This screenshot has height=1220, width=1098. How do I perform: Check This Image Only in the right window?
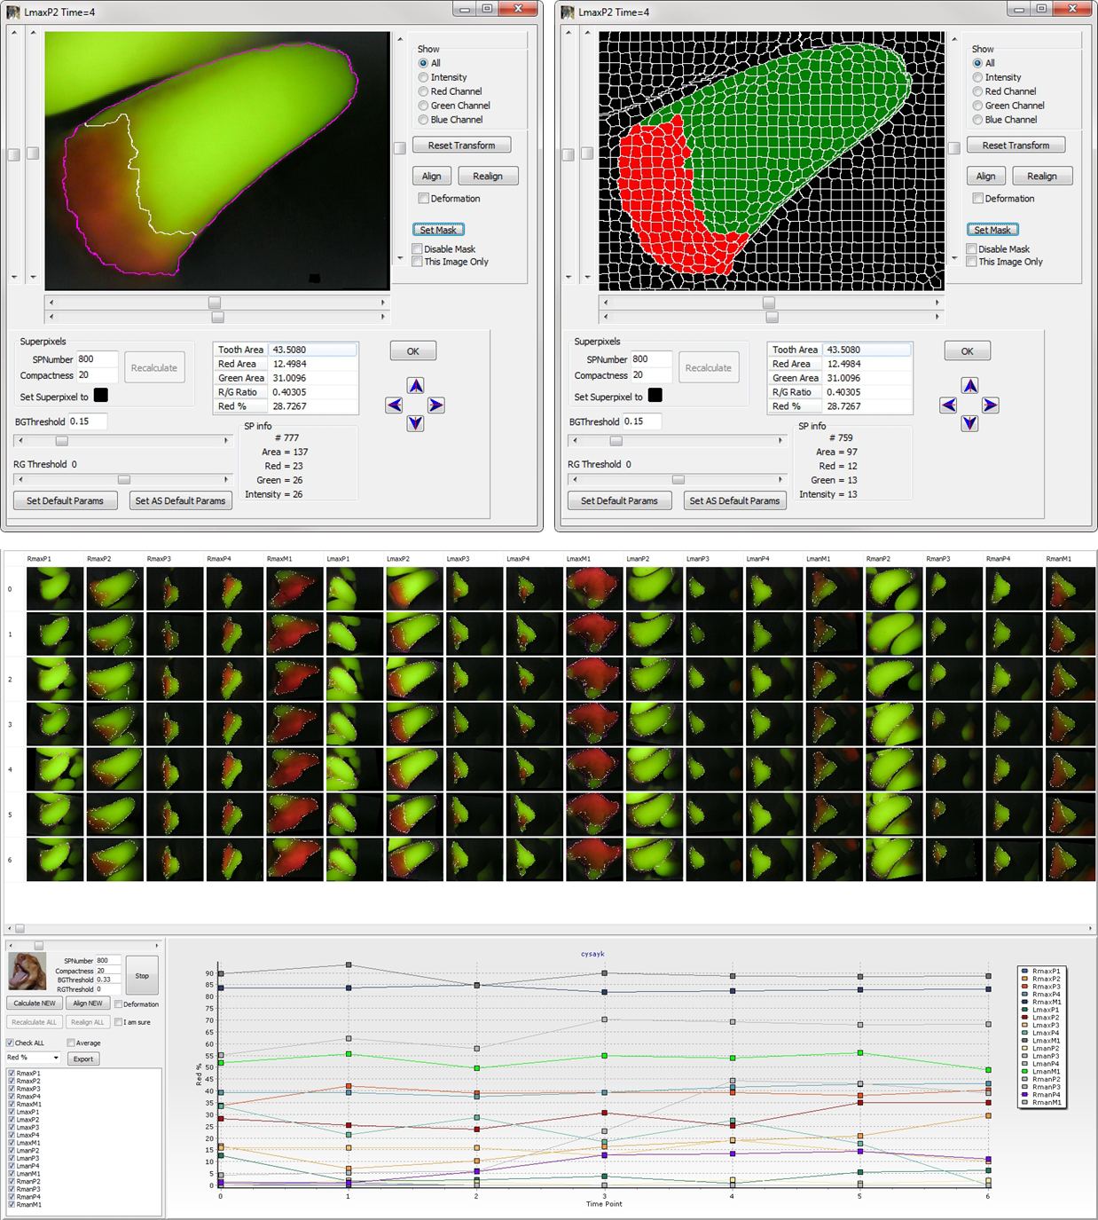(971, 261)
